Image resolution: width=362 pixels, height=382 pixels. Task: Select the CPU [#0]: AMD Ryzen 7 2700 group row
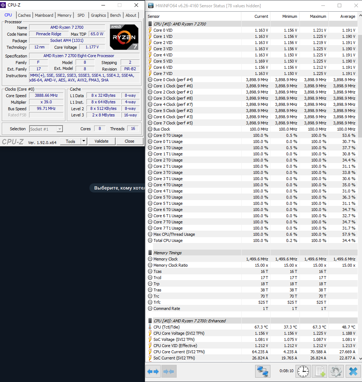(x=253, y=24)
